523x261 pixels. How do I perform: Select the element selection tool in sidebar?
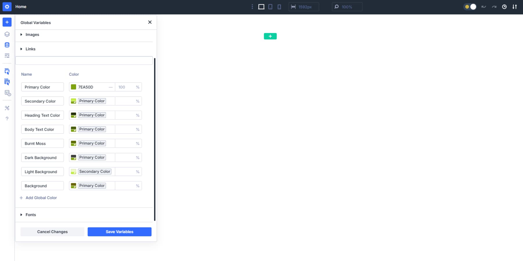point(7,71)
